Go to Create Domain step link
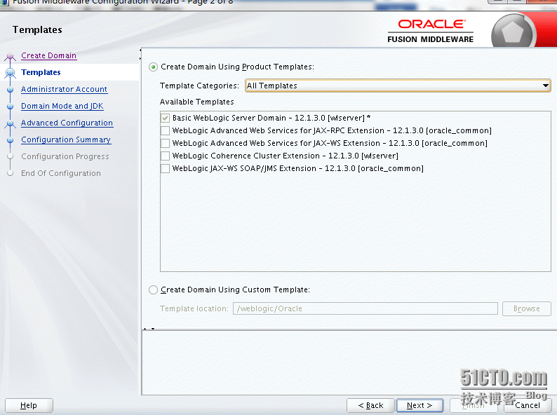The width and height of the screenshot is (557, 415). coord(48,55)
